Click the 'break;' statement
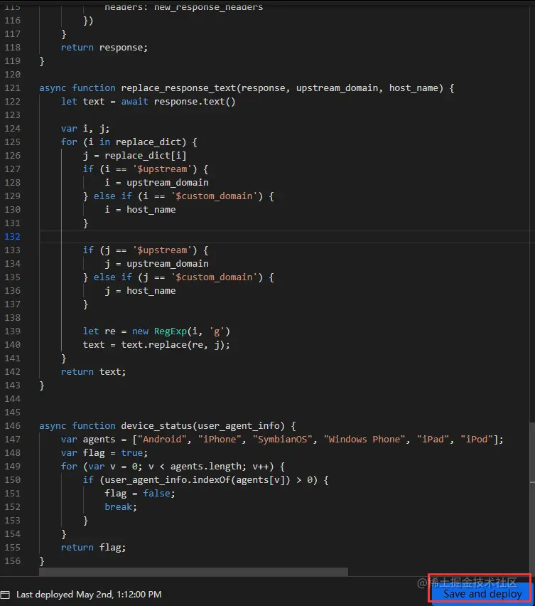 [x=121, y=507]
